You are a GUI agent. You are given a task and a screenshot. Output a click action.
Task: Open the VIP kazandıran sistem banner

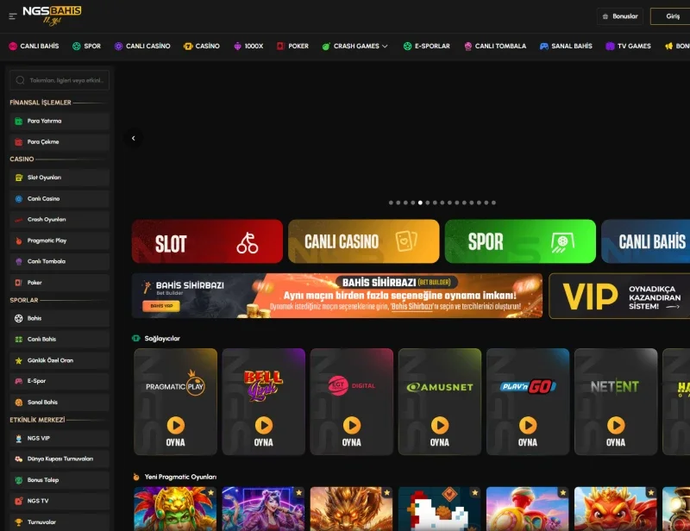coord(619,296)
